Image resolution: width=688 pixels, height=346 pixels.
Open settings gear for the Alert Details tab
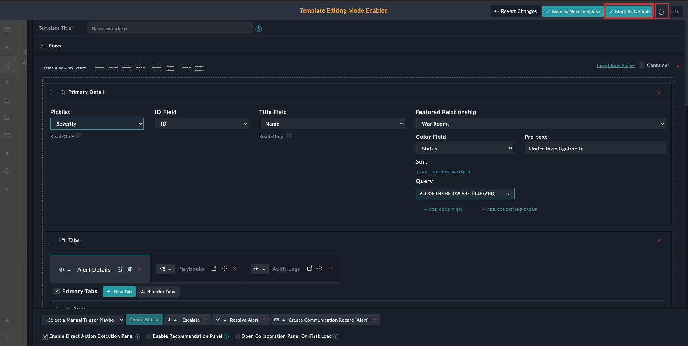pos(130,269)
